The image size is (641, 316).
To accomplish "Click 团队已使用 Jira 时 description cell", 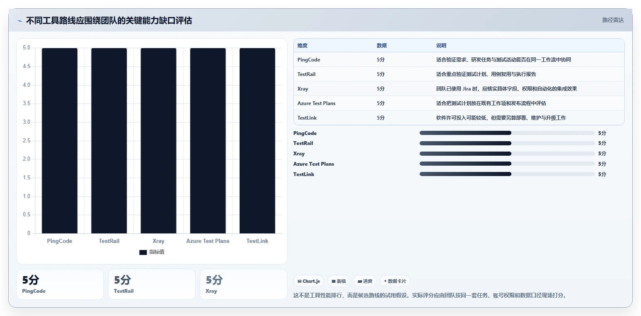I will click(x=506, y=89).
